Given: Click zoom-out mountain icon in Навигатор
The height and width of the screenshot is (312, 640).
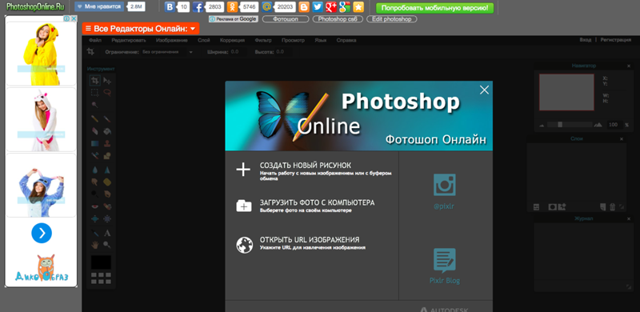Looking at the screenshot, I should point(542,126).
